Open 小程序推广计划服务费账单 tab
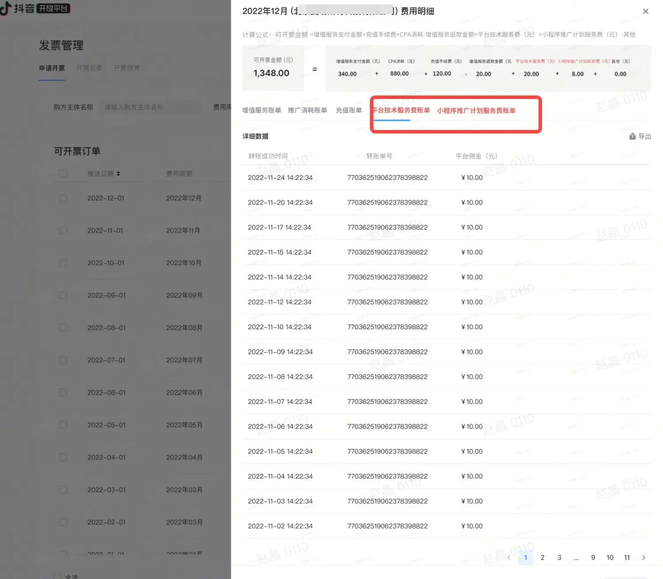663x579 pixels. (476, 110)
